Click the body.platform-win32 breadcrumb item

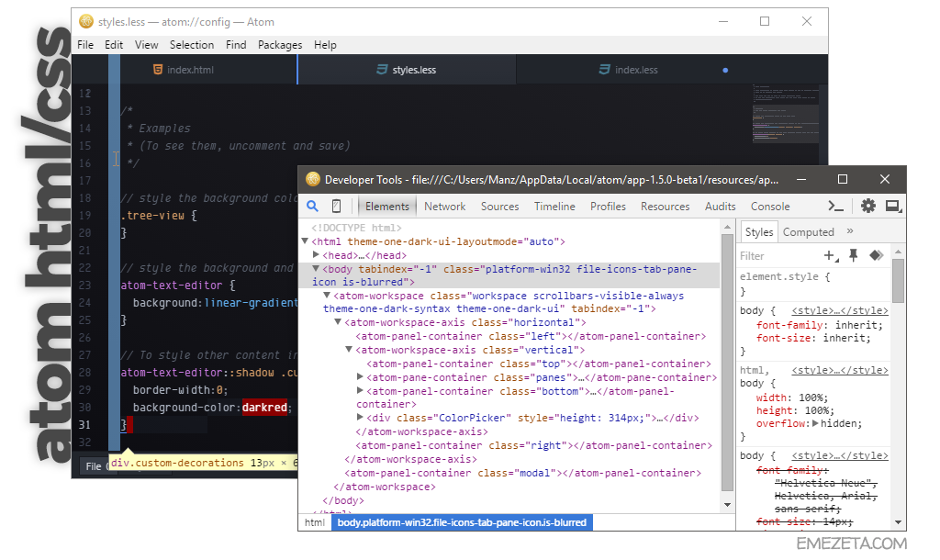pos(462,522)
